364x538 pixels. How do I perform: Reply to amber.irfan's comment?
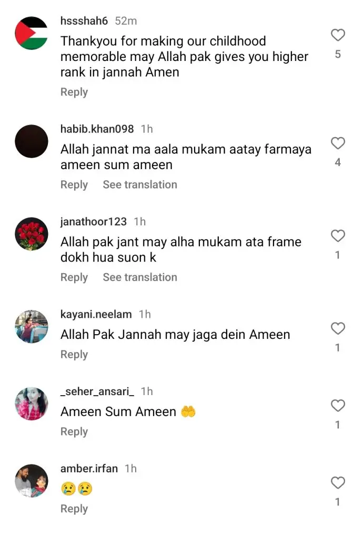click(x=74, y=509)
